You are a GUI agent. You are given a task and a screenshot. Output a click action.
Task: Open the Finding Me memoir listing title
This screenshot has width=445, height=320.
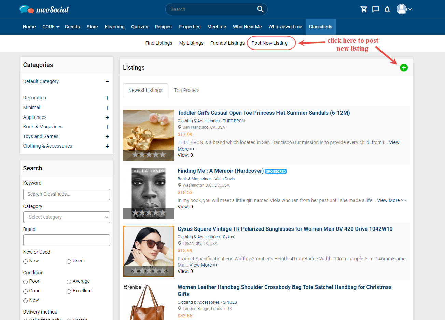(x=221, y=171)
